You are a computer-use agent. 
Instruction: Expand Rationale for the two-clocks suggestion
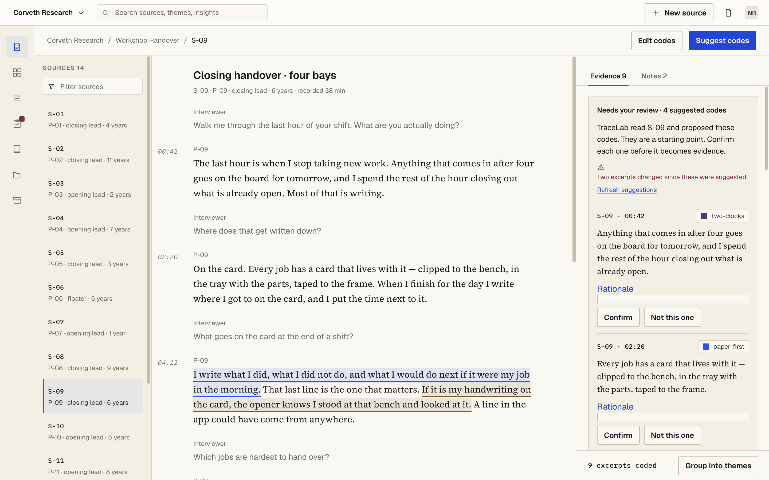615,289
